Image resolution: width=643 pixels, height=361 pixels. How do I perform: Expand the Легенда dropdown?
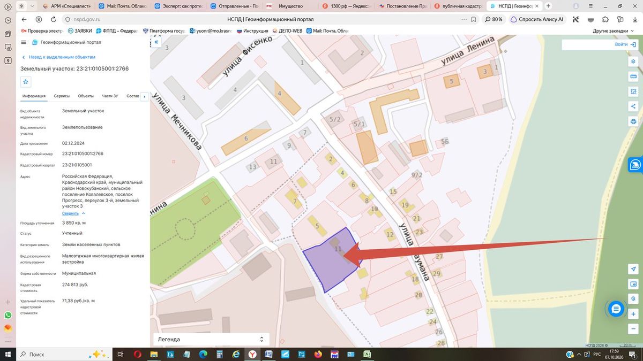pyautogui.click(x=211, y=340)
